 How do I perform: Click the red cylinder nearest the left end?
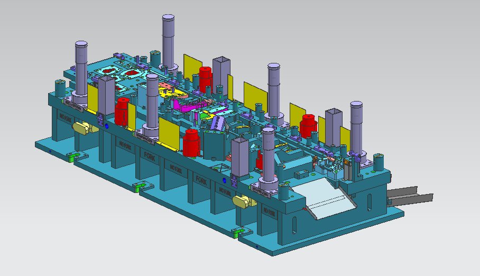click(122, 109)
